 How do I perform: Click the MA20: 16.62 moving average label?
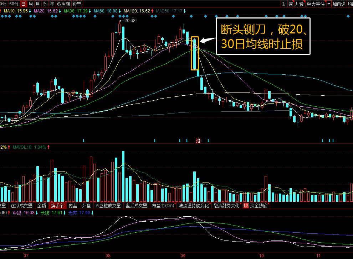click(46, 11)
